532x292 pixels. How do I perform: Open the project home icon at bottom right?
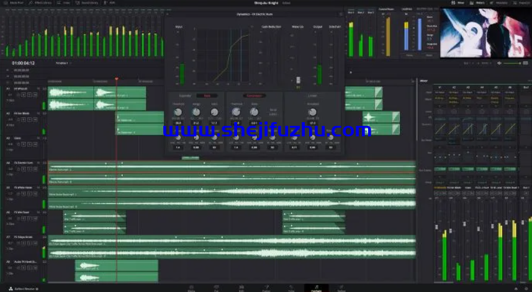tap(516, 289)
